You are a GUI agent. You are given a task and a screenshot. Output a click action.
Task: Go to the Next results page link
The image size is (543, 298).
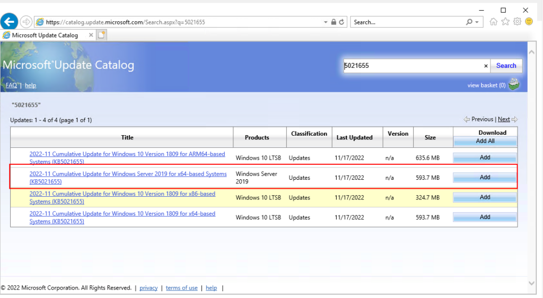click(x=504, y=119)
